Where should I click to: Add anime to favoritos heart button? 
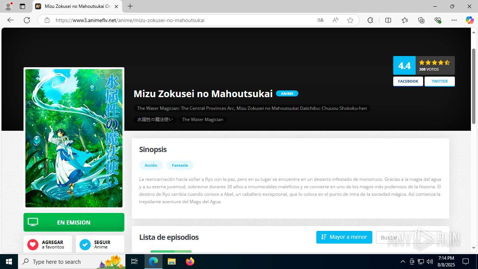[48, 244]
